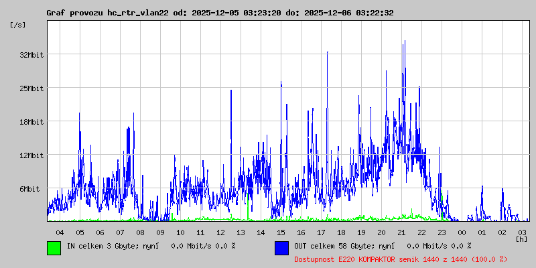Click the blue OUT legend swatch
Viewport: 536px width, 268px height.
click(x=281, y=248)
